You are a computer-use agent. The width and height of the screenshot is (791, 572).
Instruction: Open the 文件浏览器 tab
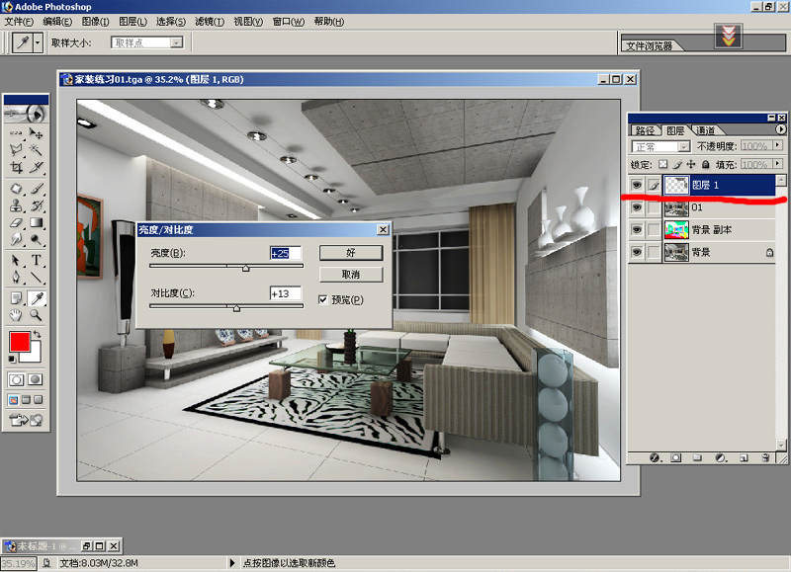(650, 45)
